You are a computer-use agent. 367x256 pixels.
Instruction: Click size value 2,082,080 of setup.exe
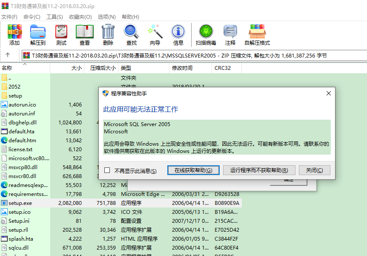[x=70, y=203]
